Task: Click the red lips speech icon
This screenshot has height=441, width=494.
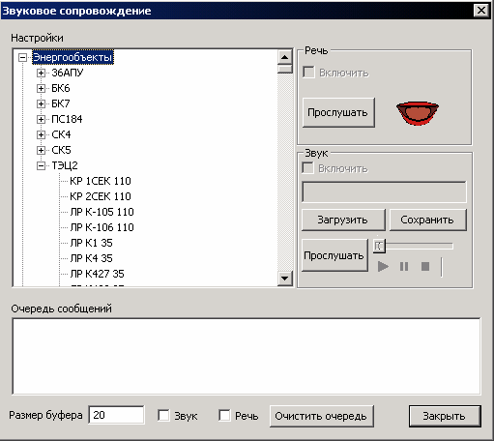Action: click(x=418, y=113)
